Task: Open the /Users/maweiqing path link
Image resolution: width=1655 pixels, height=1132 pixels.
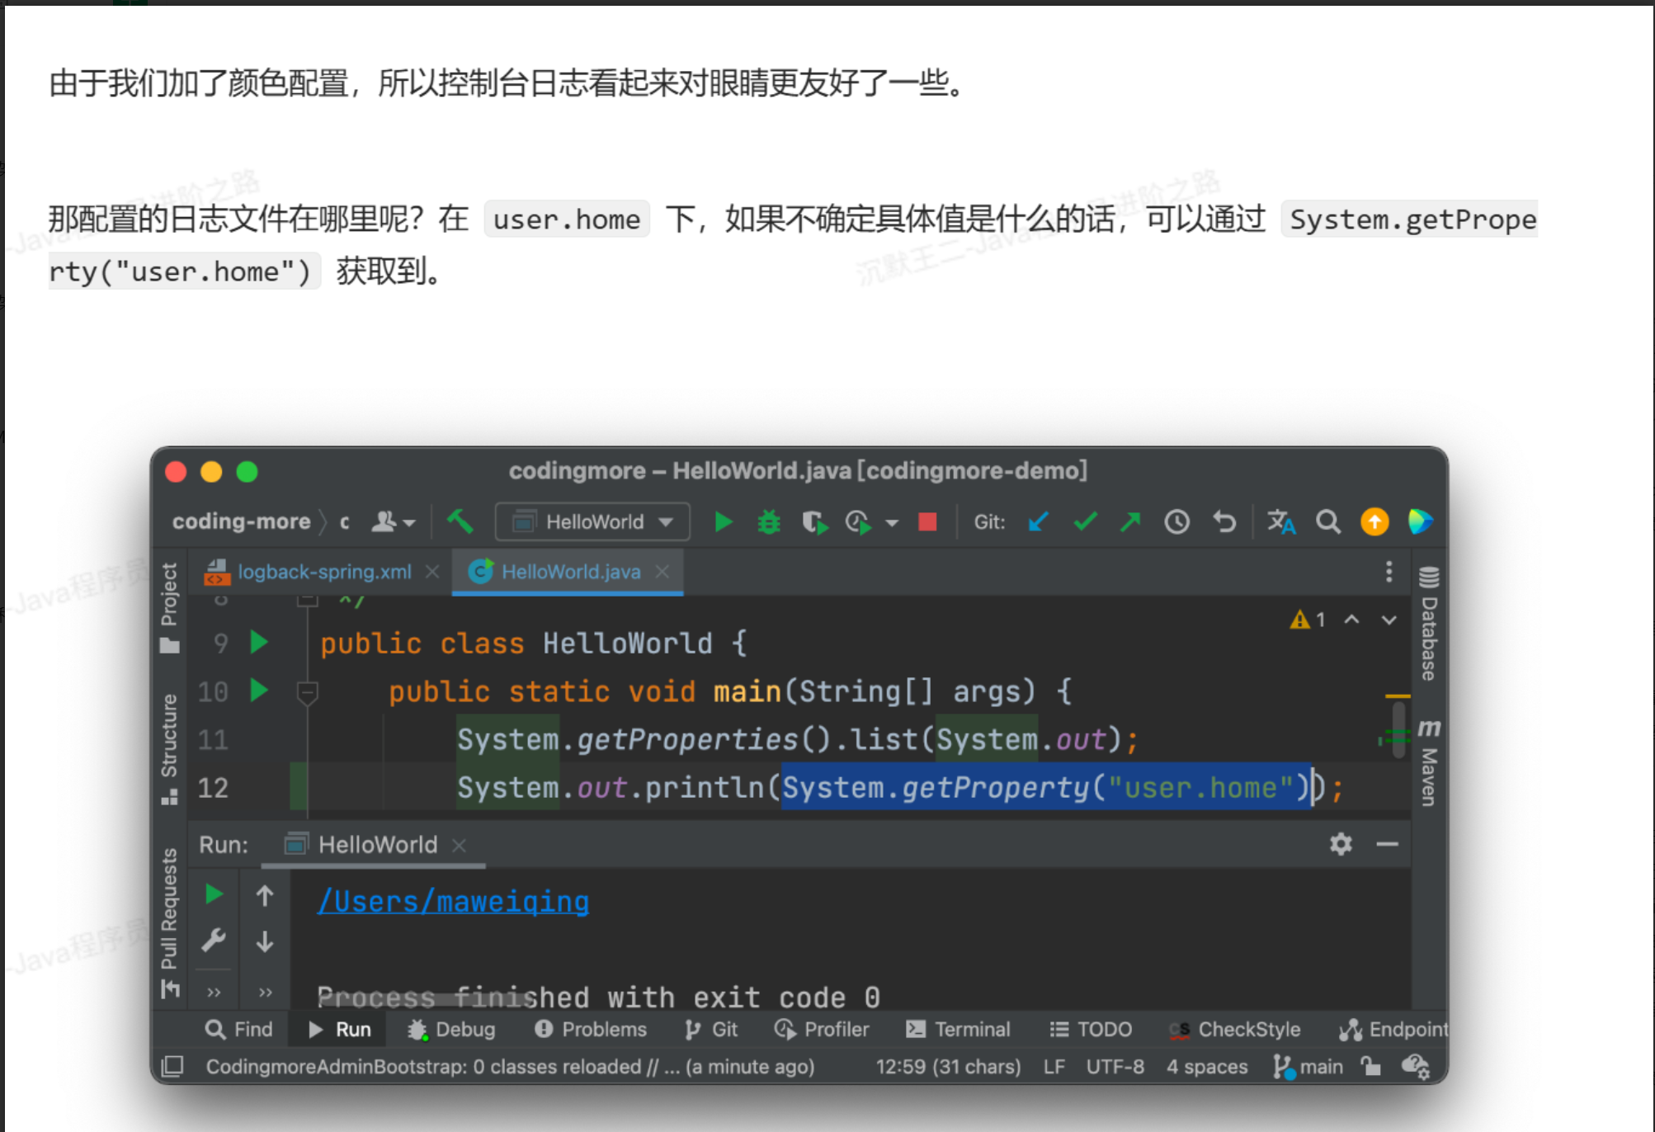Action: (x=454, y=902)
